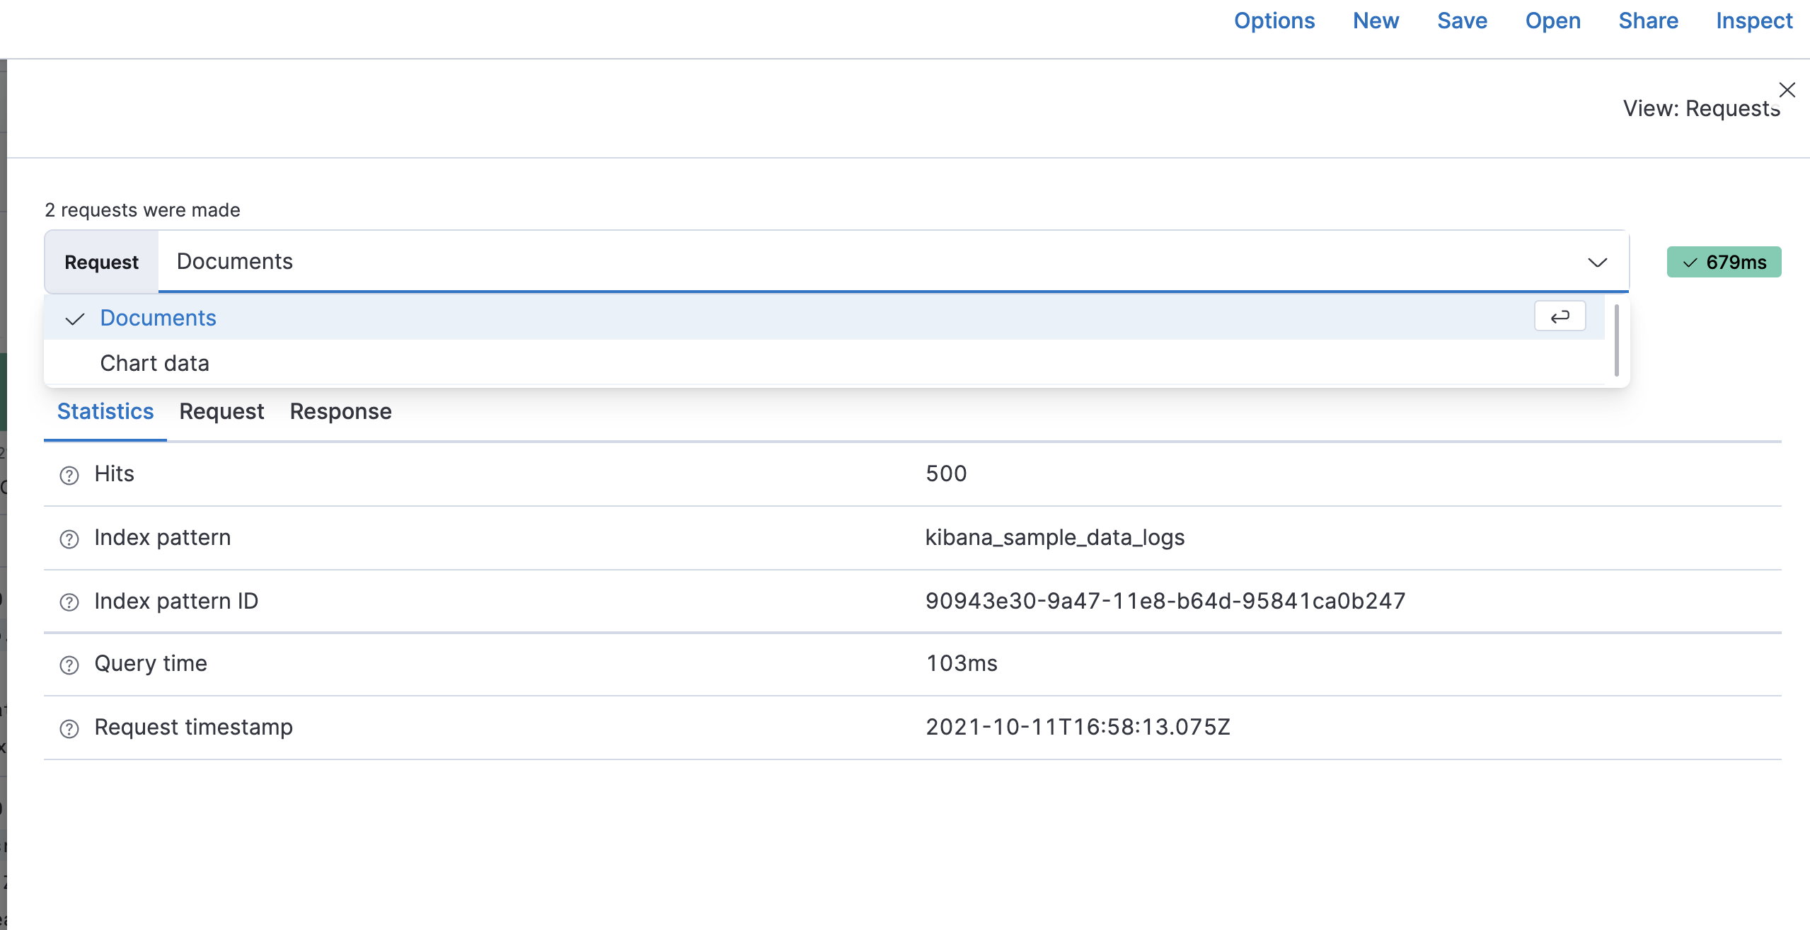This screenshot has width=1810, height=930.
Task: Click help icon next to Query time
Action: coord(69,665)
